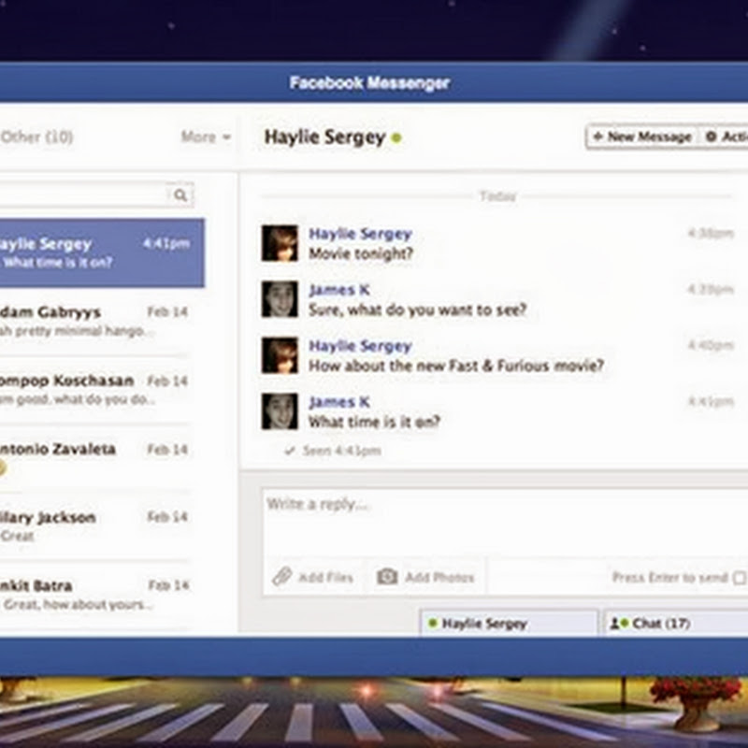Click the Add Files button label
This screenshot has height=748, width=748.
(x=325, y=578)
